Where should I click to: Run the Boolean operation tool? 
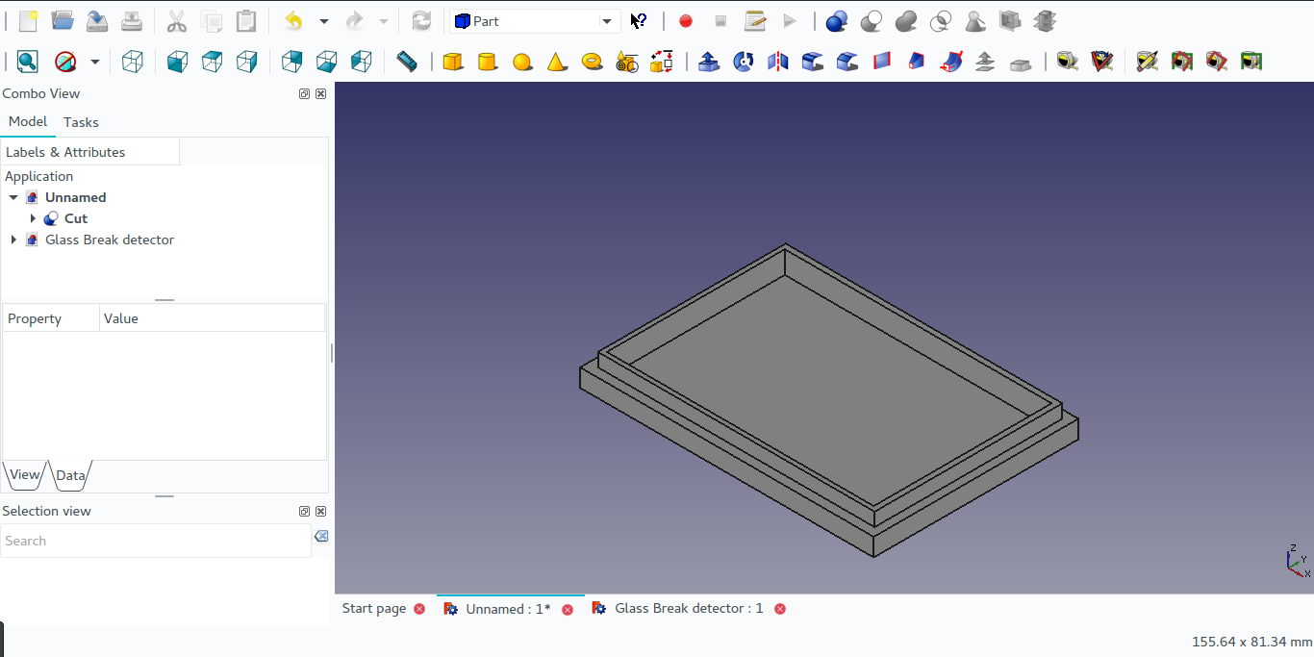click(837, 21)
